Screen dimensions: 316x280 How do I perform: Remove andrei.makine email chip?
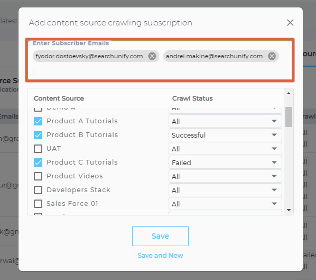272,56
